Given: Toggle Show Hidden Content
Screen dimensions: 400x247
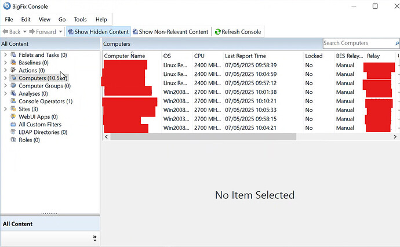Looking at the screenshot, I should pos(98,32).
